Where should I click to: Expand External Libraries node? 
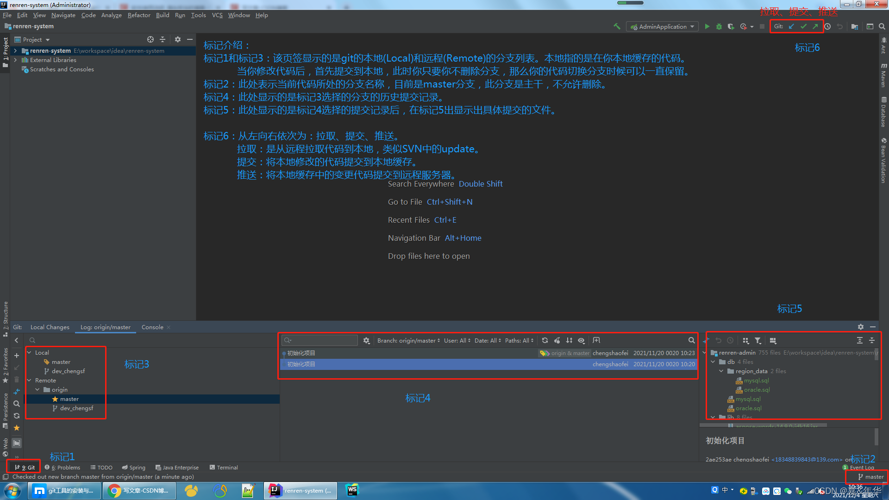16,60
